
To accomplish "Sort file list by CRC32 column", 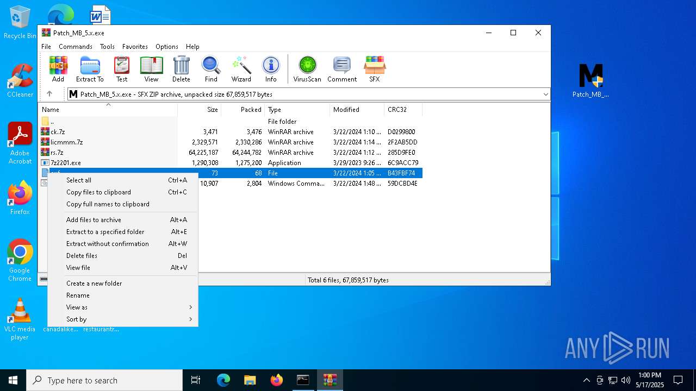I will point(403,110).
